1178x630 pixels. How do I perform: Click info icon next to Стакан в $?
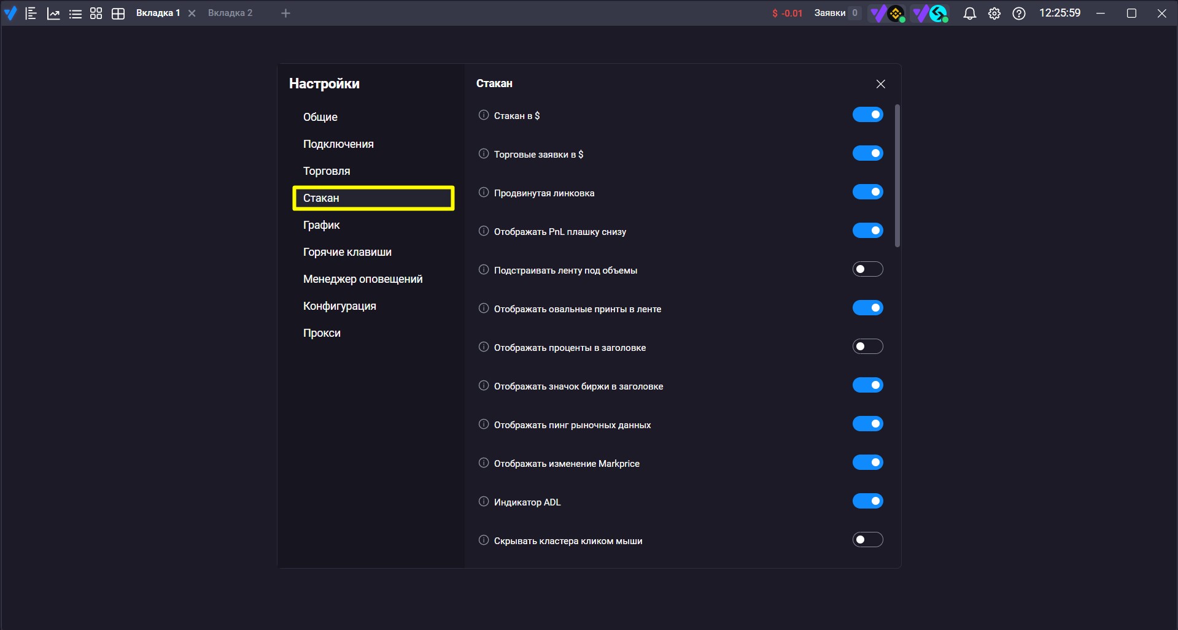point(484,115)
